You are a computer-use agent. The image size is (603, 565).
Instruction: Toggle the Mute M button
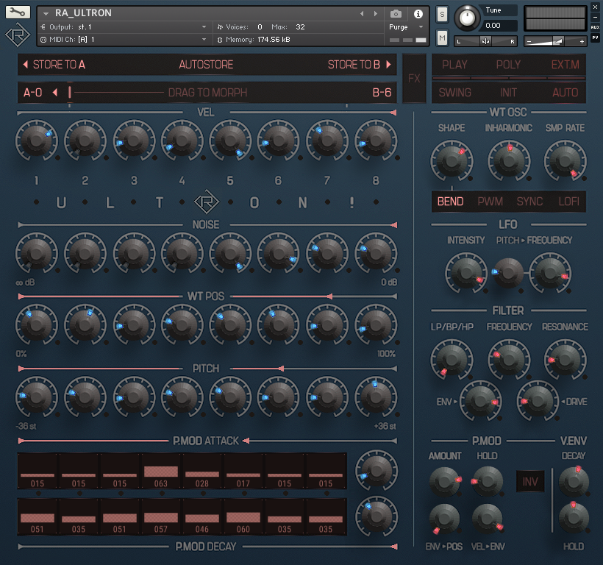pos(442,38)
